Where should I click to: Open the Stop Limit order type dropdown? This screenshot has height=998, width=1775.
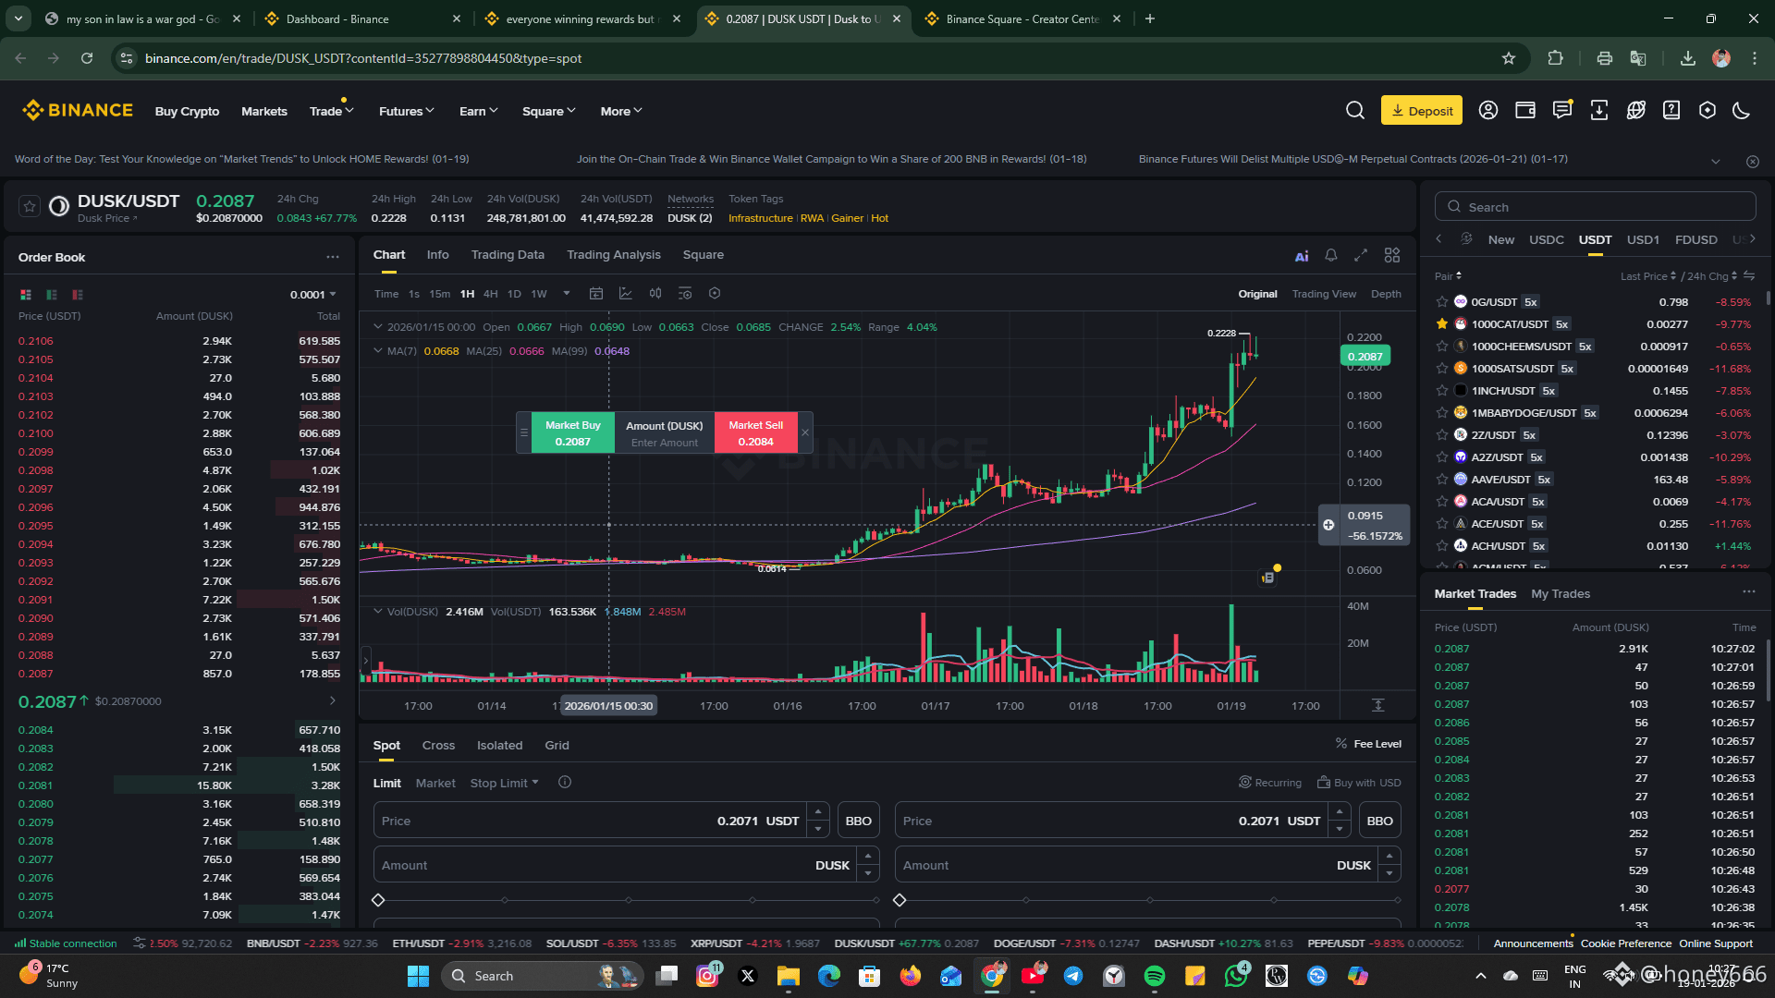click(504, 783)
